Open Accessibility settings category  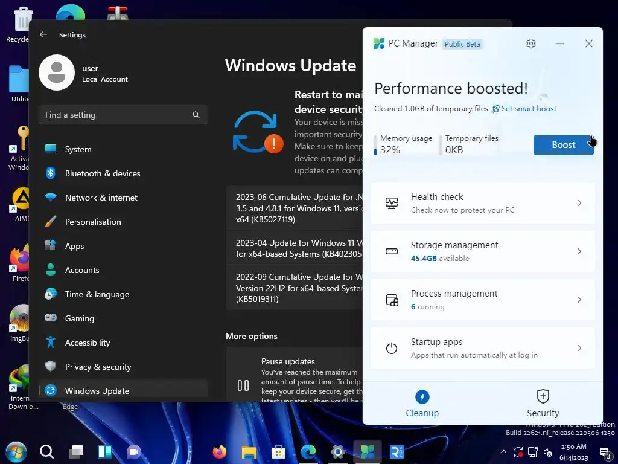click(x=123, y=343)
